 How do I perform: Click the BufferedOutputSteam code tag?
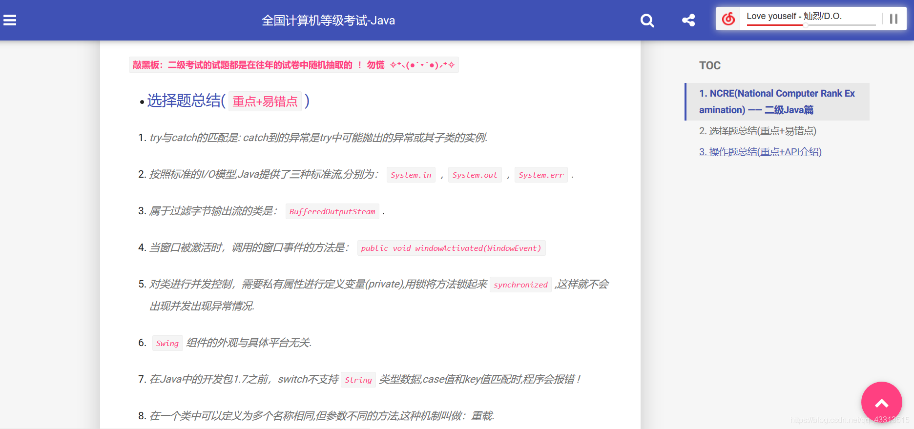(x=332, y=211)
